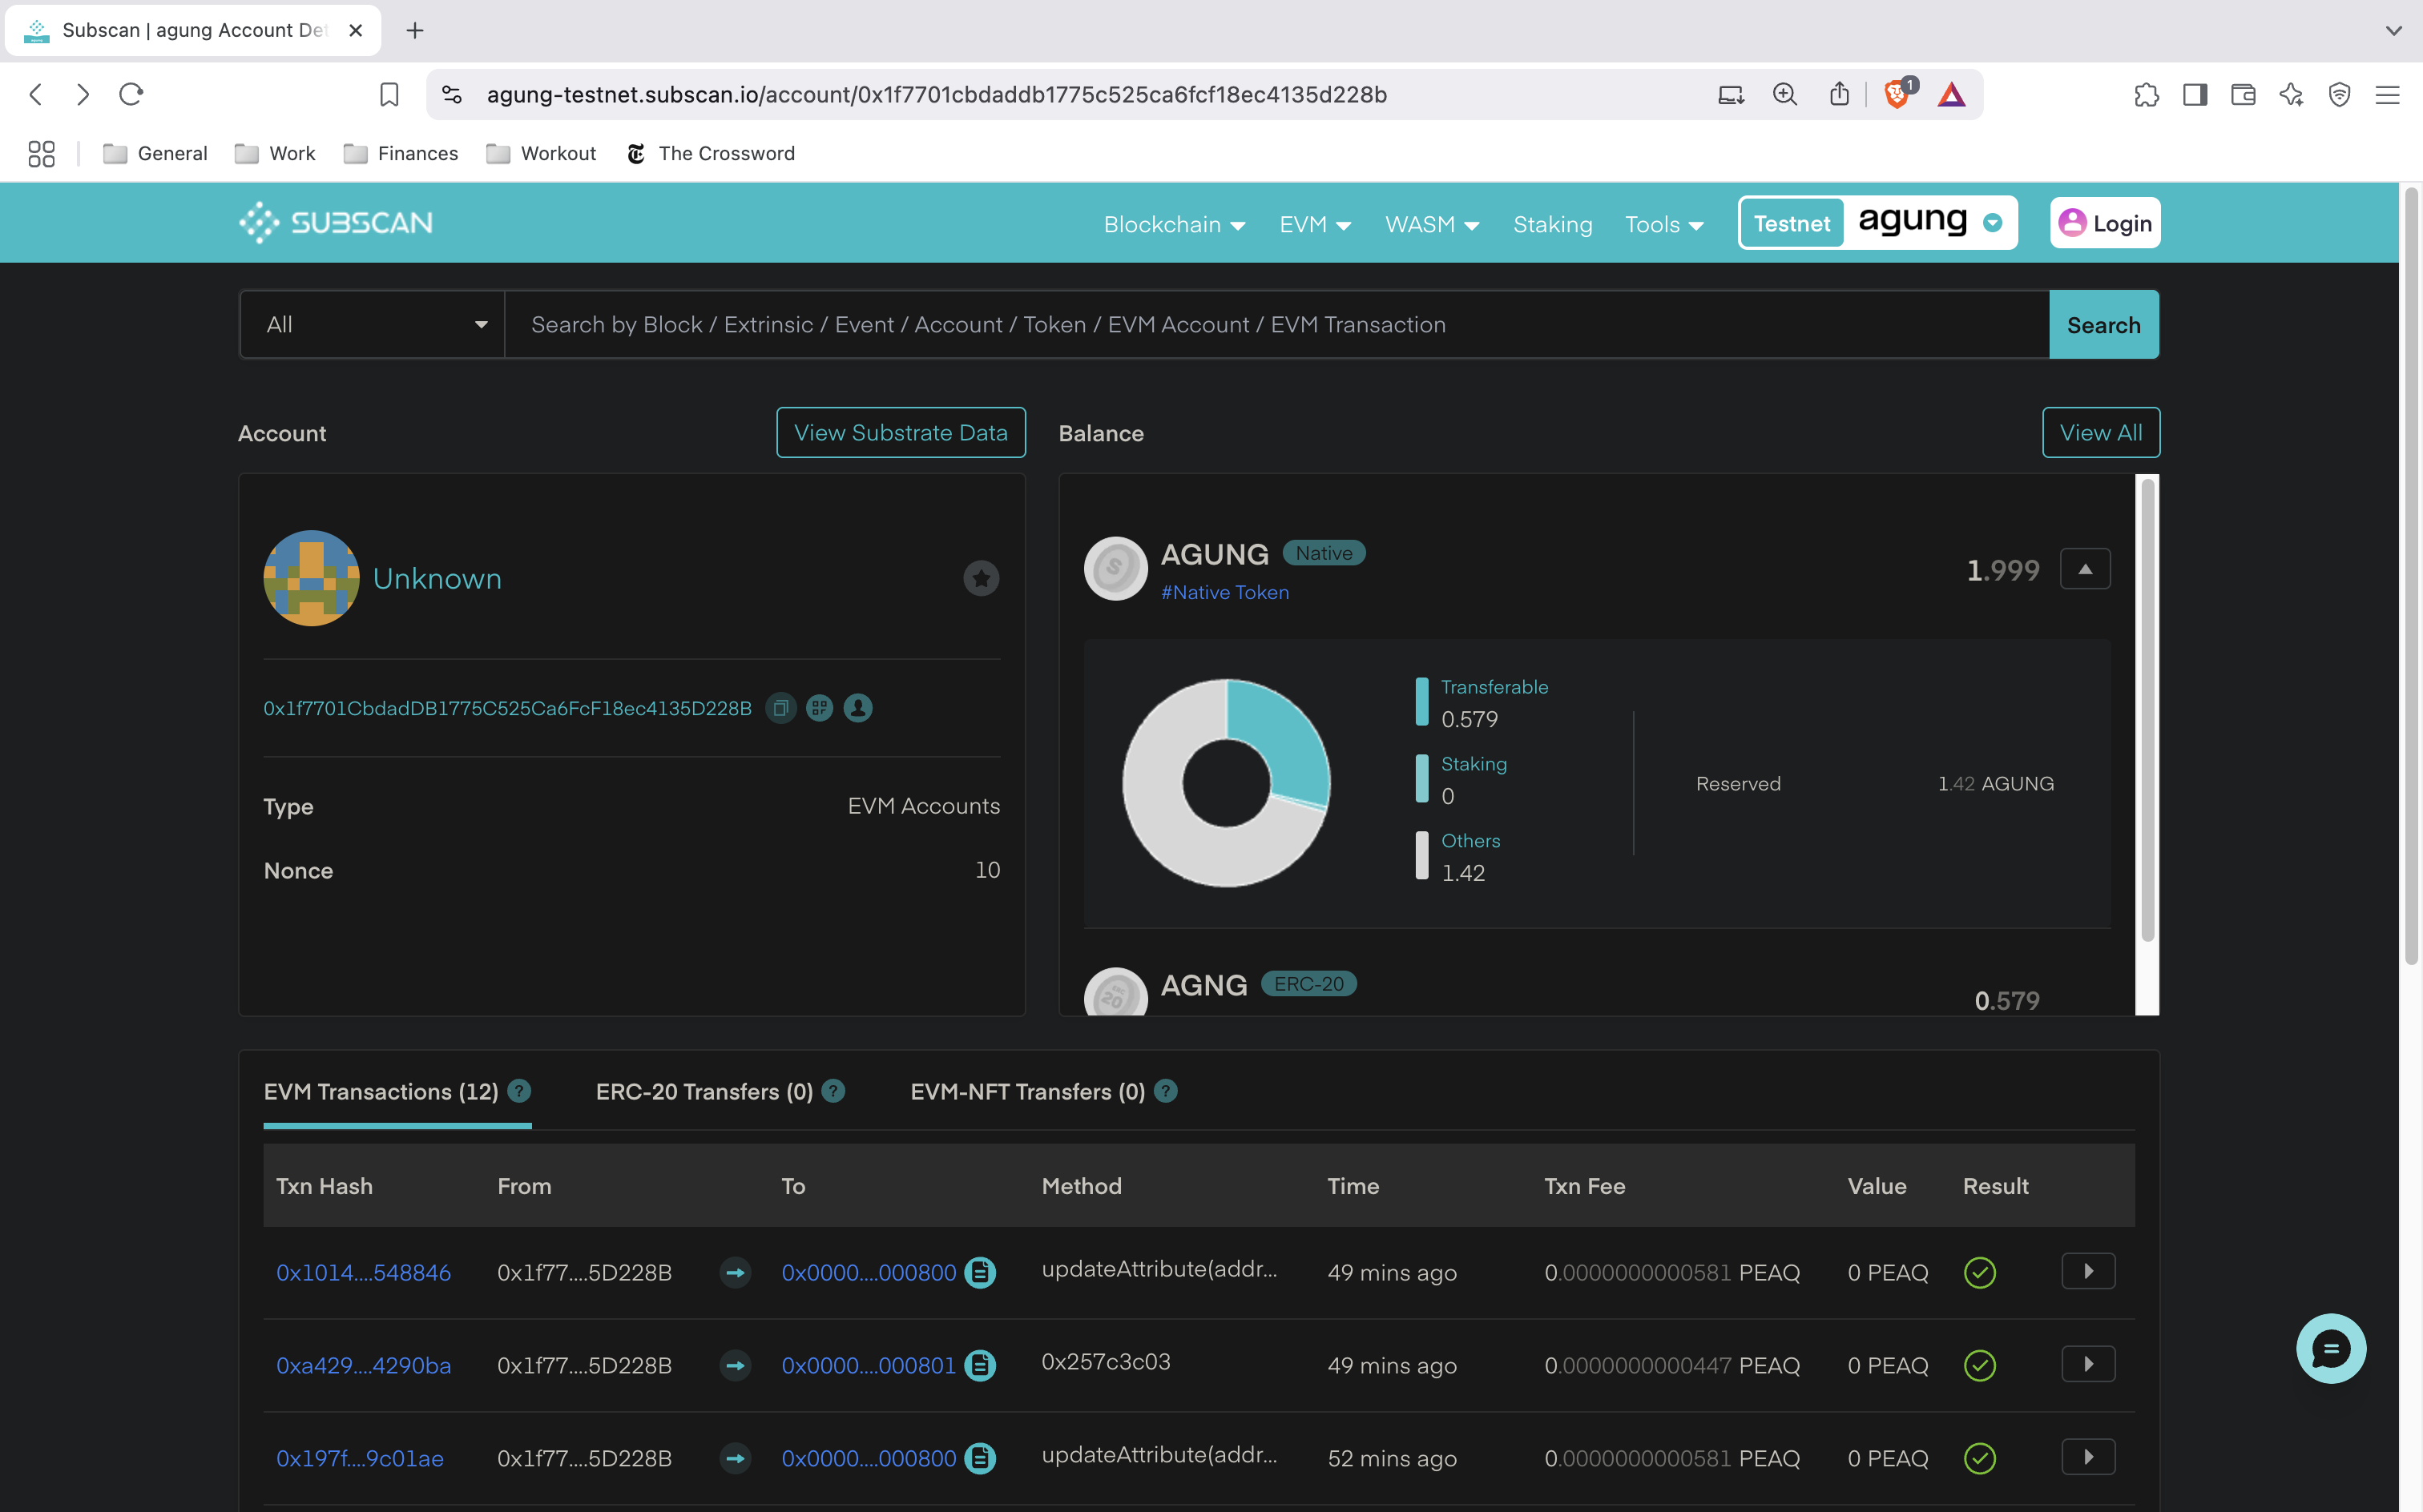
Task: Copy the account address with copy icon
Action: (x=780, y=708)
